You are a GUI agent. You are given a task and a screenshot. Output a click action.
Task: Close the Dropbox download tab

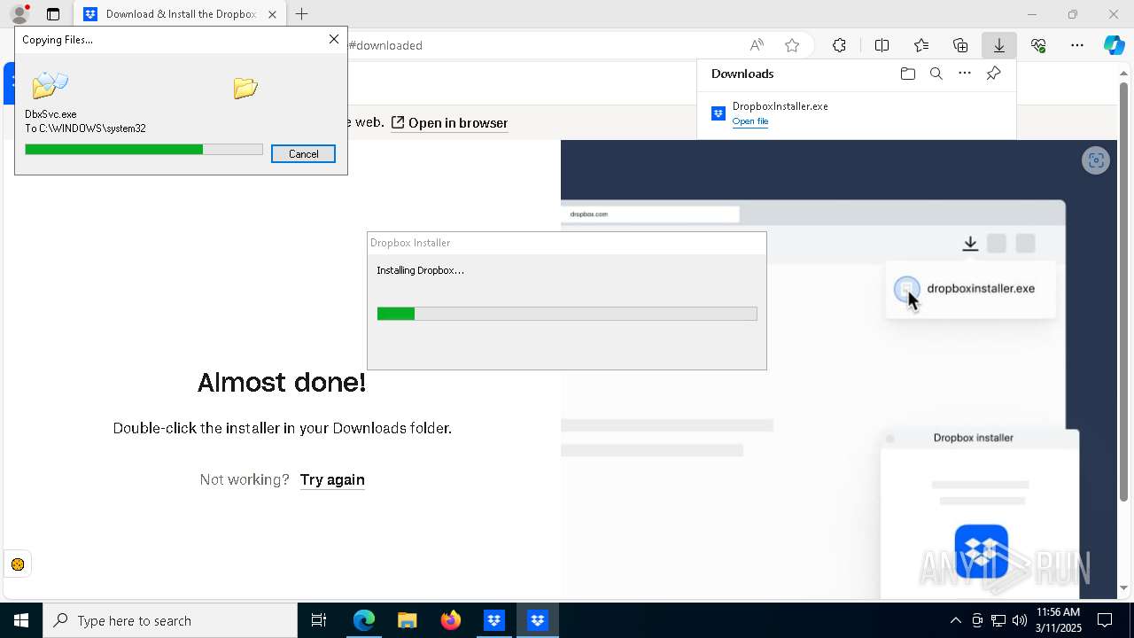point(272,14)
